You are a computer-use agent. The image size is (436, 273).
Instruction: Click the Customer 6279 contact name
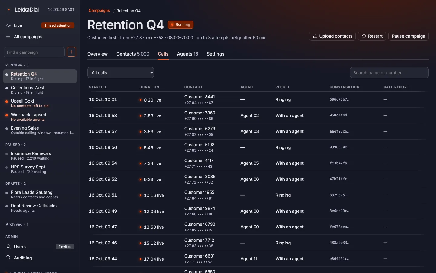click(x=200, y=129)
